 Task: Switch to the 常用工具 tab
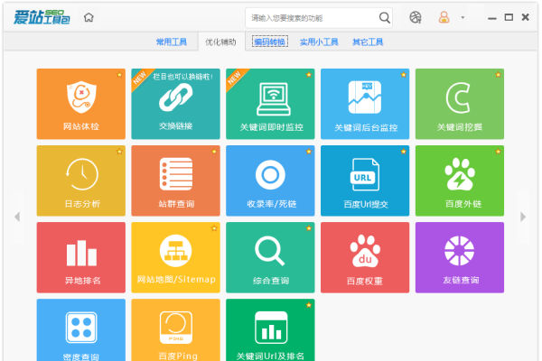point(172,42)
